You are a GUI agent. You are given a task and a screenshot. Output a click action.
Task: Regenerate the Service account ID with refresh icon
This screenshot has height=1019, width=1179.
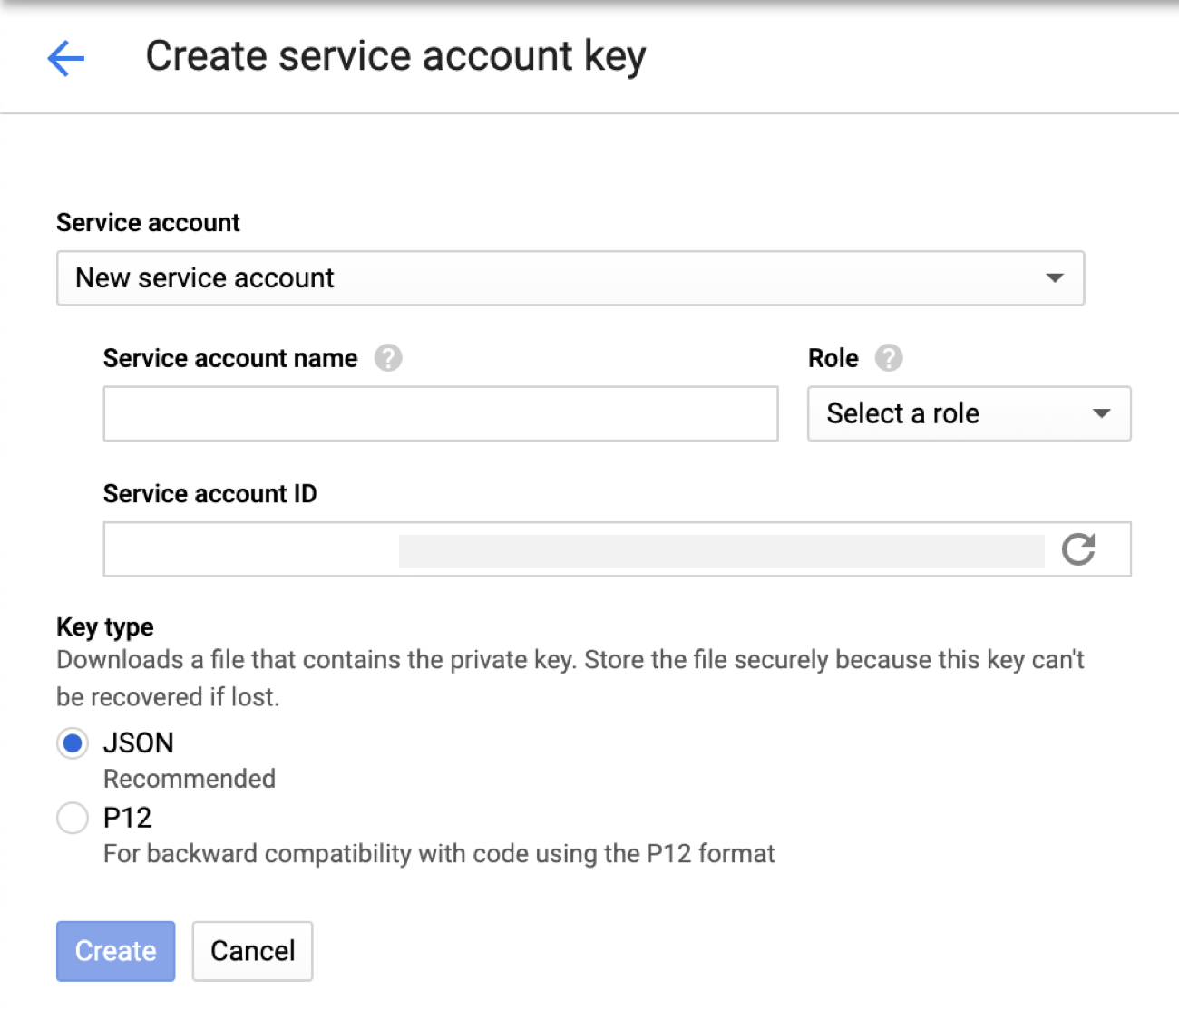pos(1078,548)
